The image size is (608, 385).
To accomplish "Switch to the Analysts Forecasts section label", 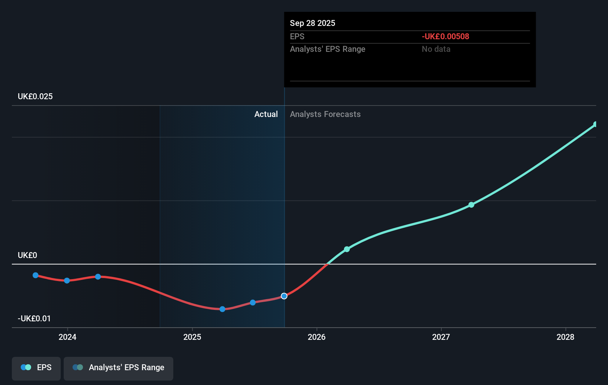I will 325,114.
